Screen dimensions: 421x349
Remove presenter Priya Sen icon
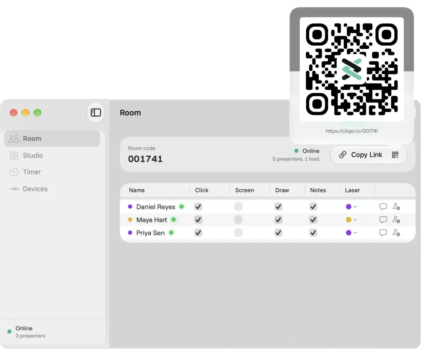coord(396,233)
